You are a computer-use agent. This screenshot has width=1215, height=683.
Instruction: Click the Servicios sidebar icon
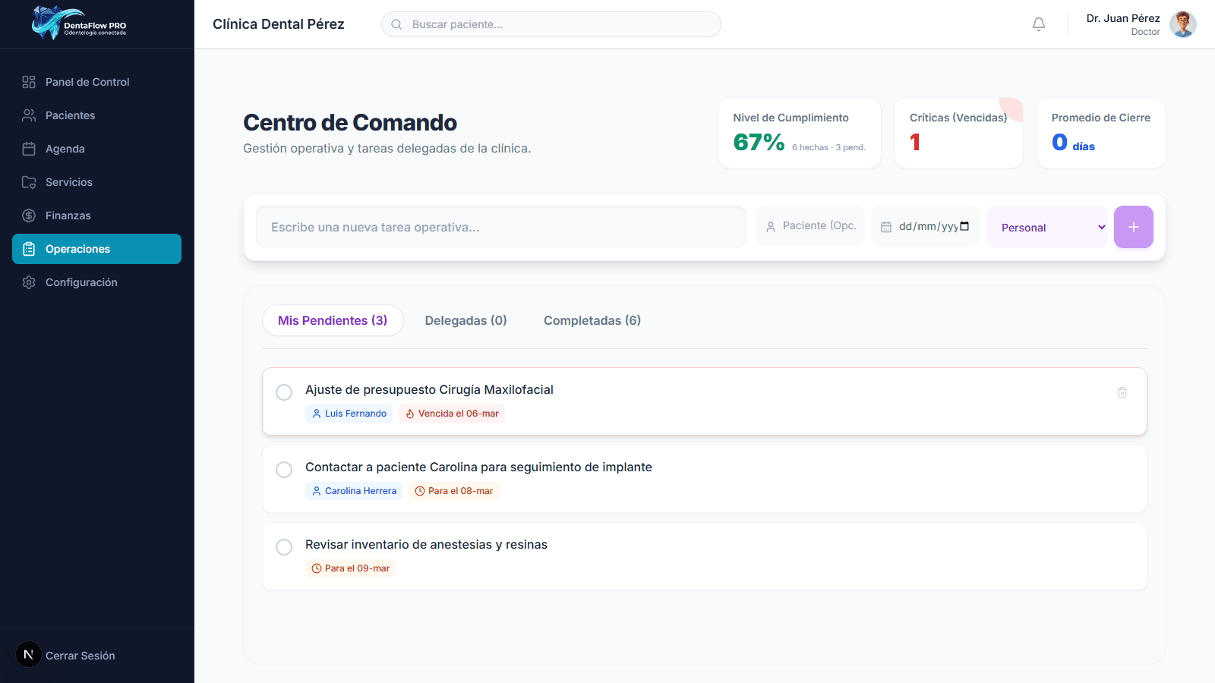29,182
